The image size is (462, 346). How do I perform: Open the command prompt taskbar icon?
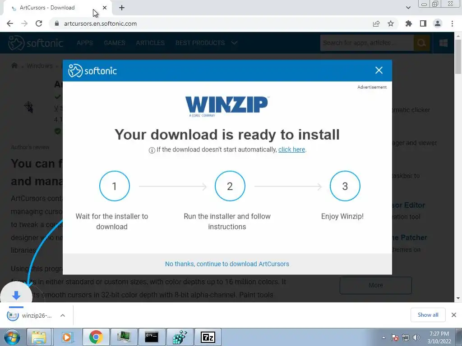[152, 337]
